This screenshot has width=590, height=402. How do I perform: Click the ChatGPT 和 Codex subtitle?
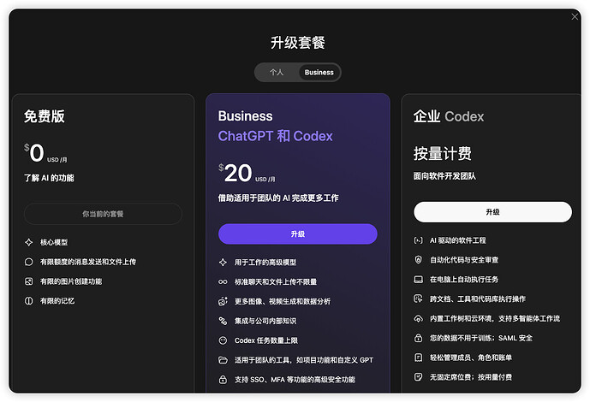pyautogui.click(x=276, y=136)
